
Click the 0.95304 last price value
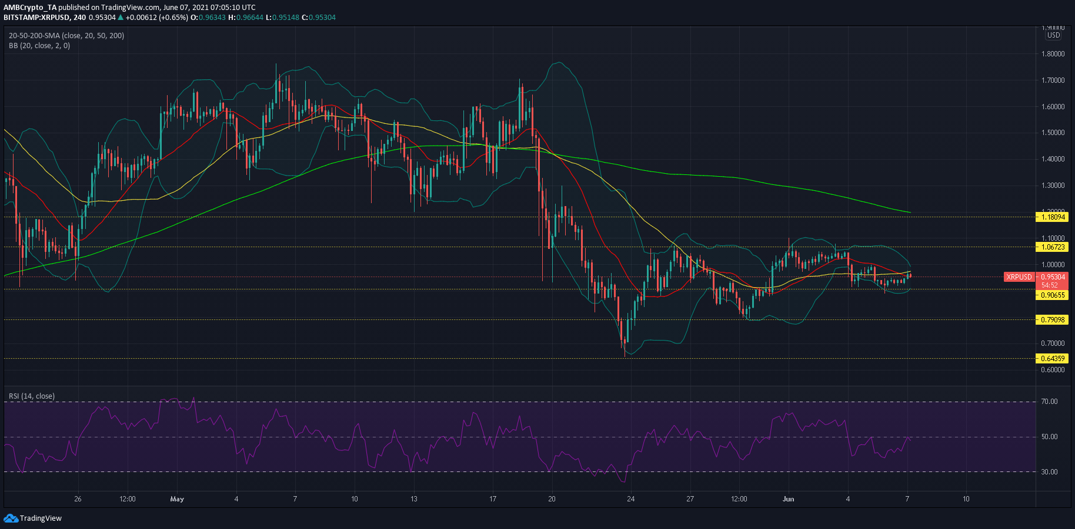[x=1053, y=277]
